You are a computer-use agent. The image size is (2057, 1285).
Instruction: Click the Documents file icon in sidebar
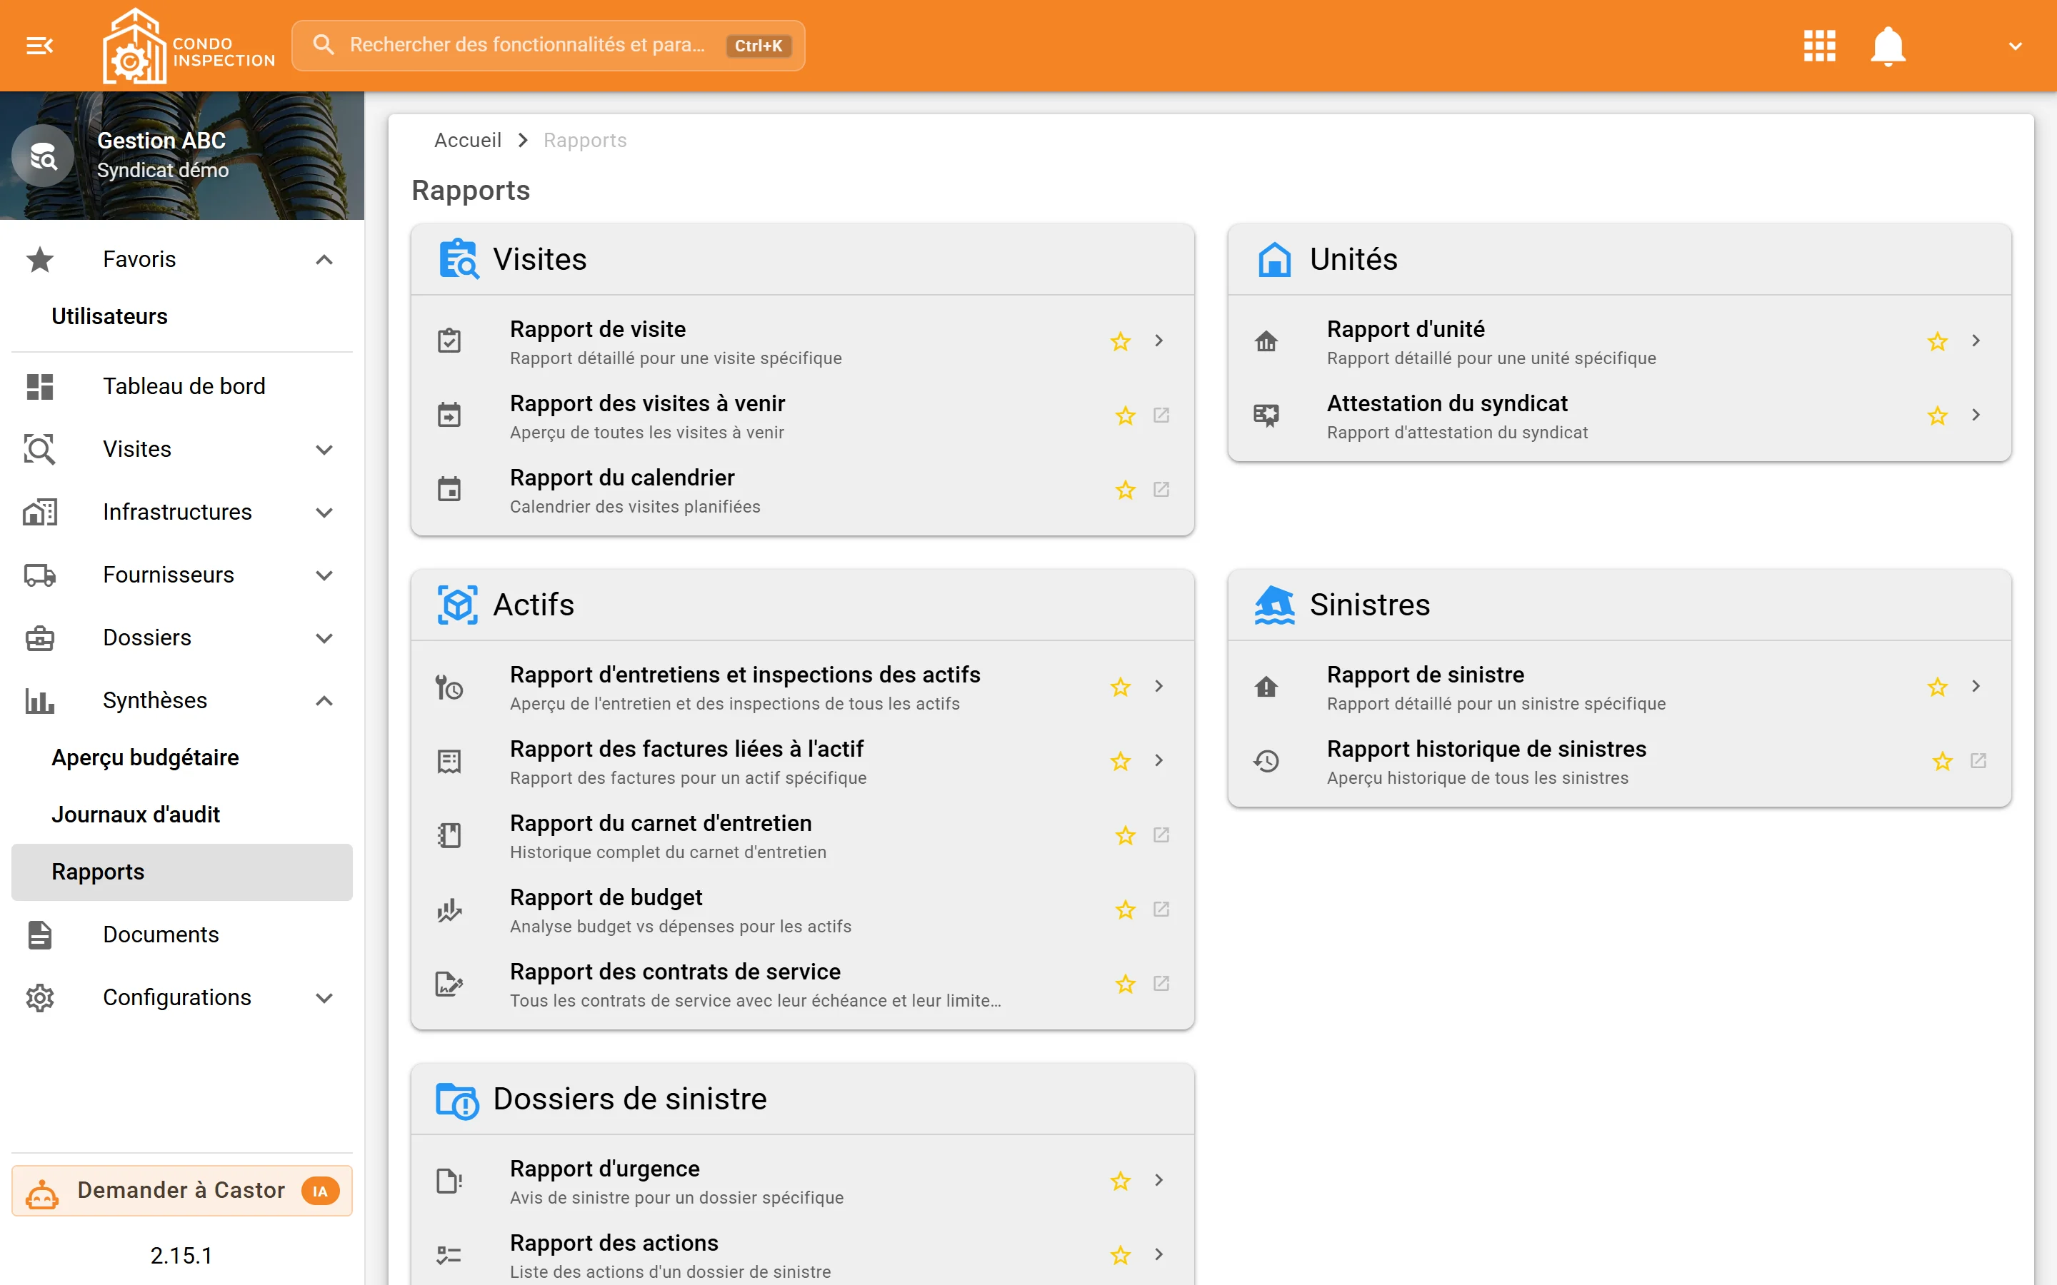[40, 934]
